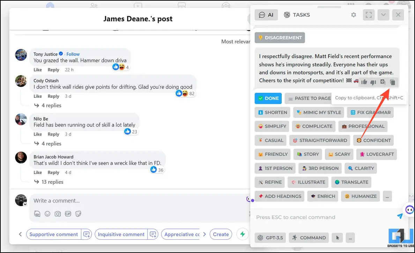Image resolution: width=415 pixels, height=253 pixels.
Task: Open the sticker picker in comment box
Action: pos(78,214)
